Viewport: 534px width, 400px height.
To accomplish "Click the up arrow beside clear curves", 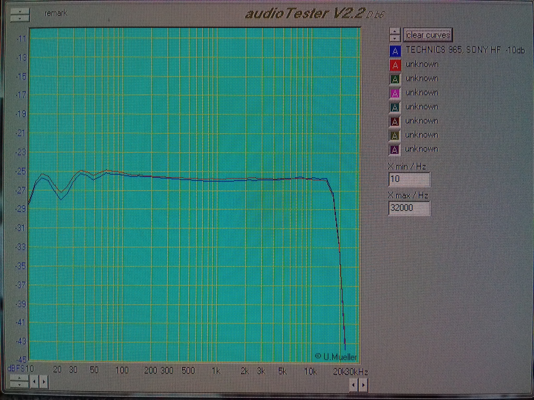I will click(395, 32).
